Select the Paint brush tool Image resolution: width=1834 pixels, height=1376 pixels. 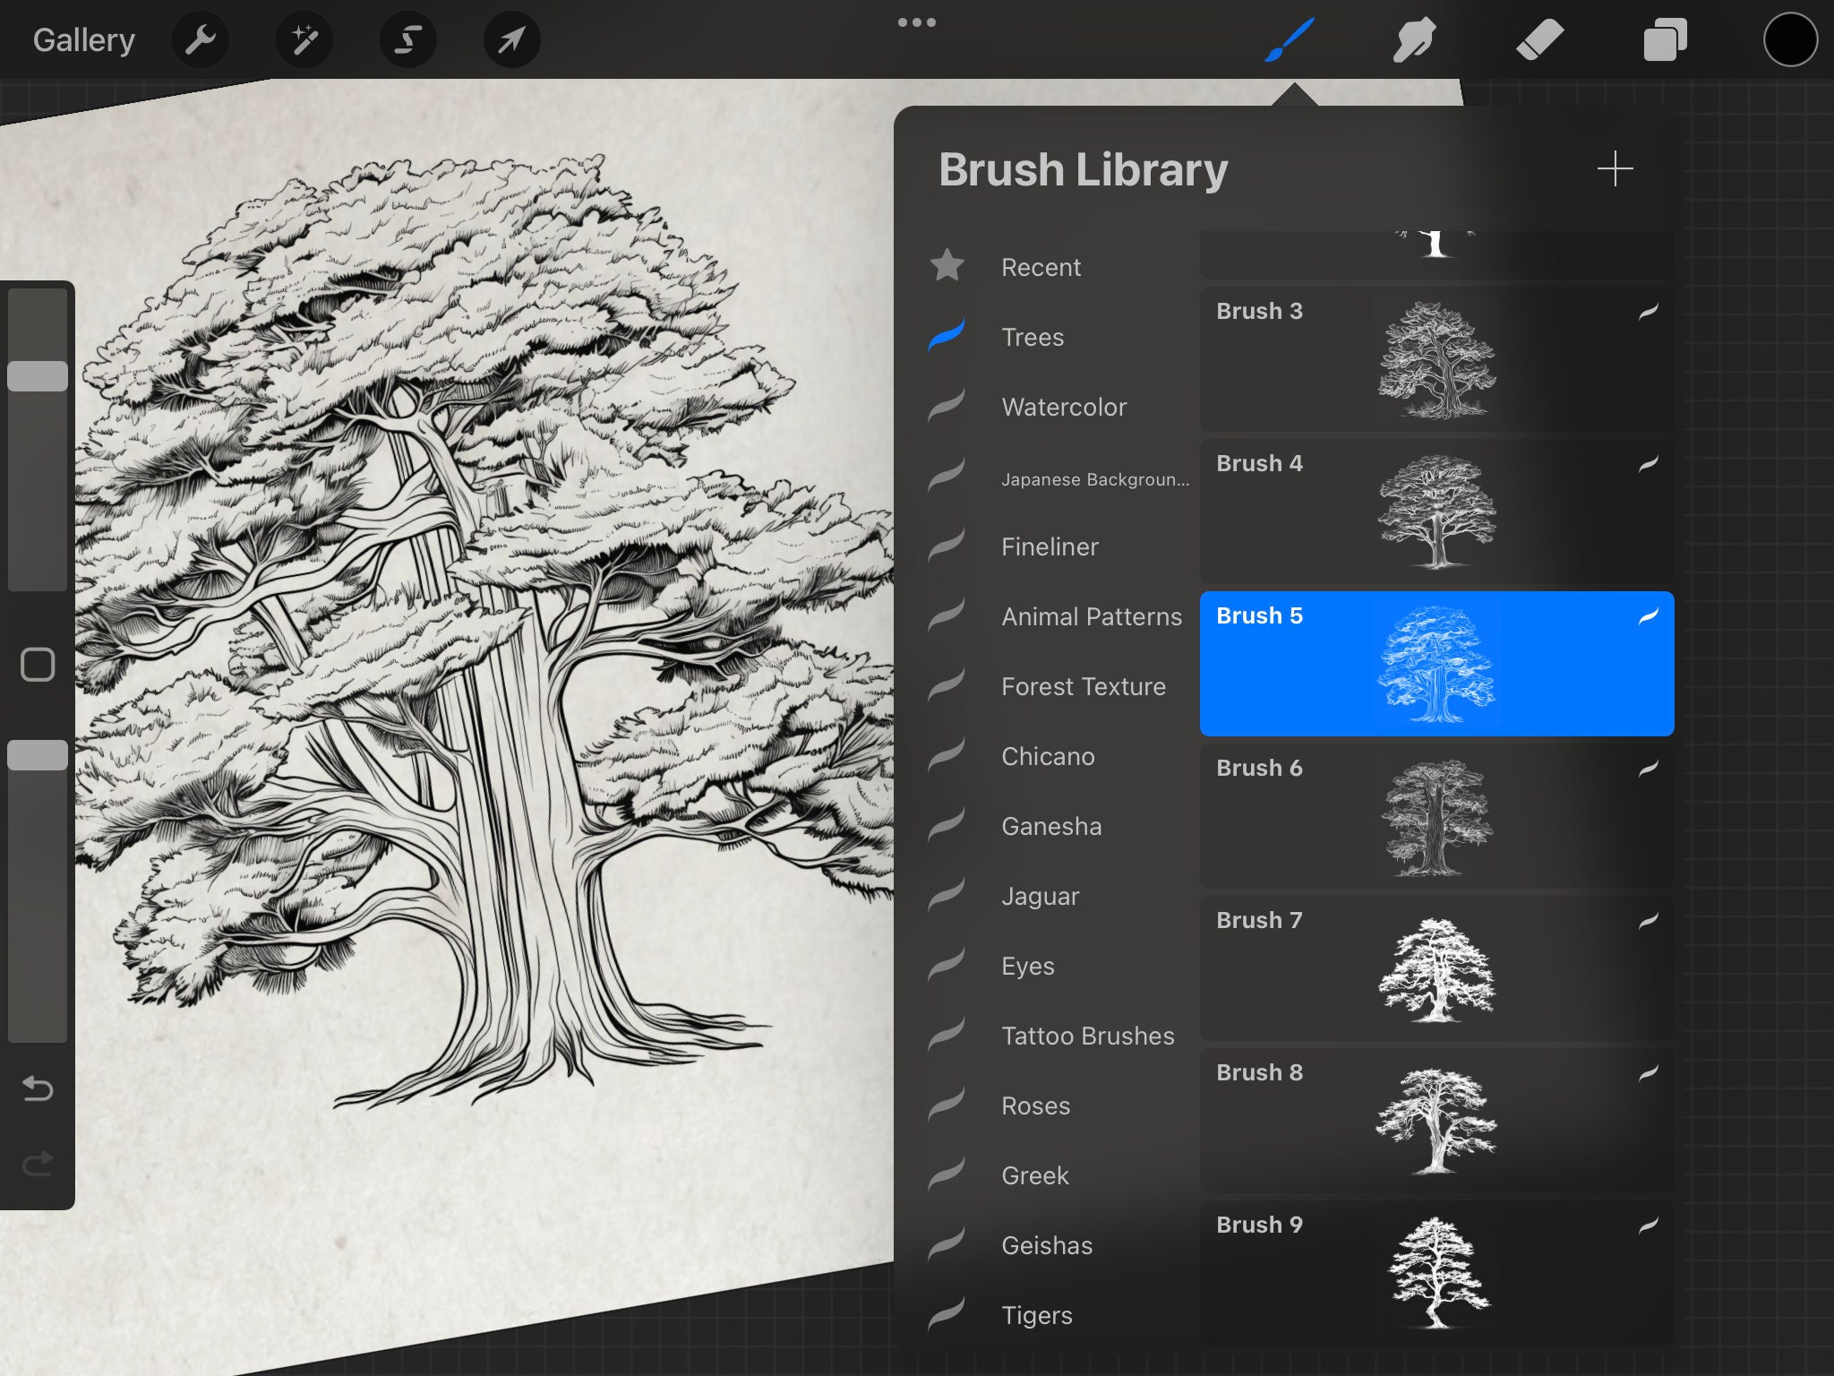(1290, 40)
